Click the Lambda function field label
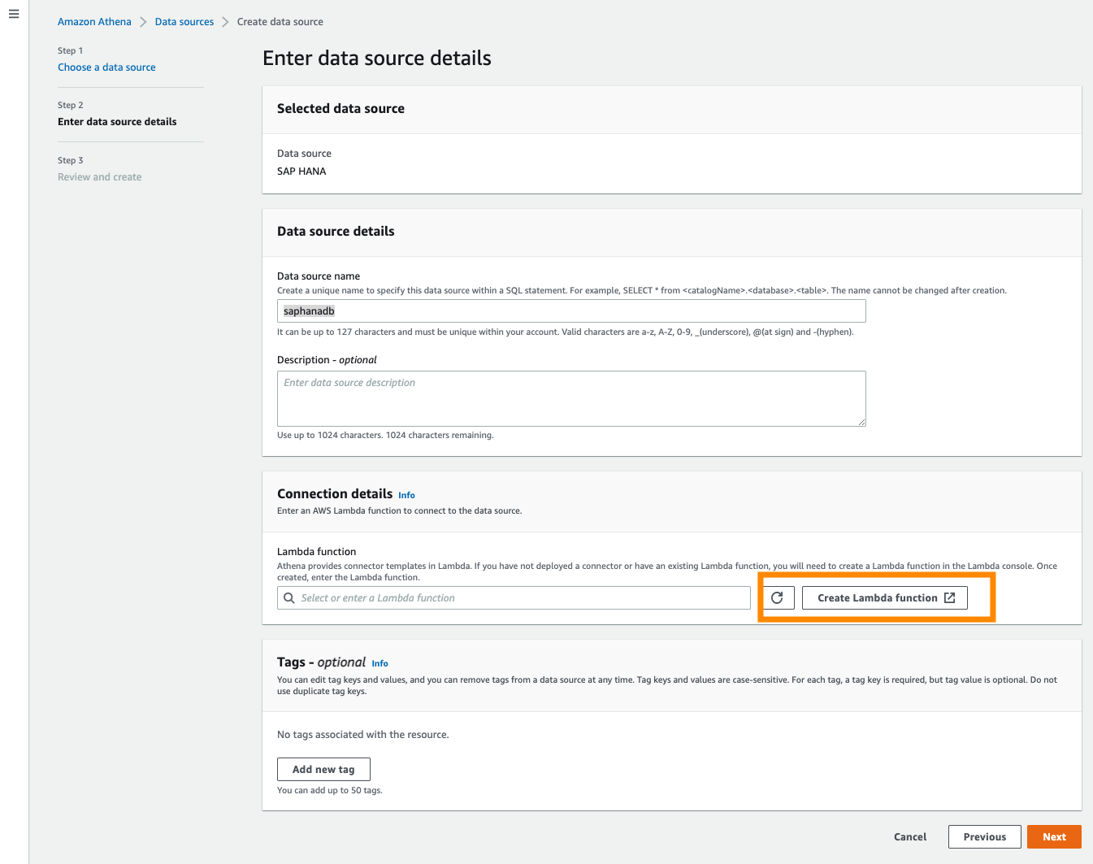Screen dimensions: 1093x864 [x=317, y=552]
